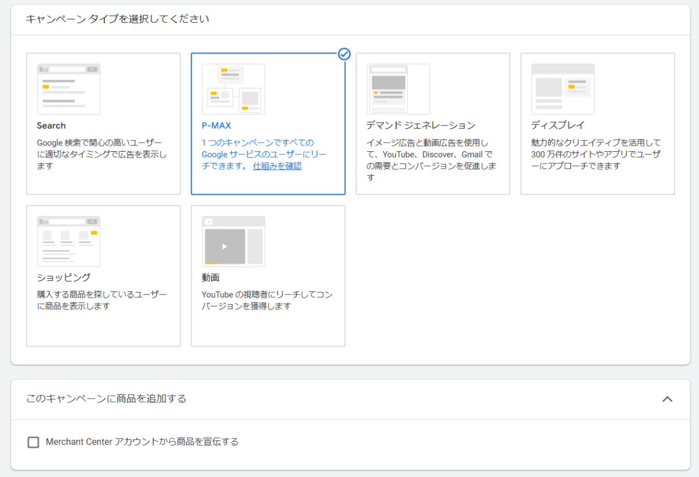Click the demand generation illustration icon
Screen dimensions: 699x477
(x=398, y=89)
